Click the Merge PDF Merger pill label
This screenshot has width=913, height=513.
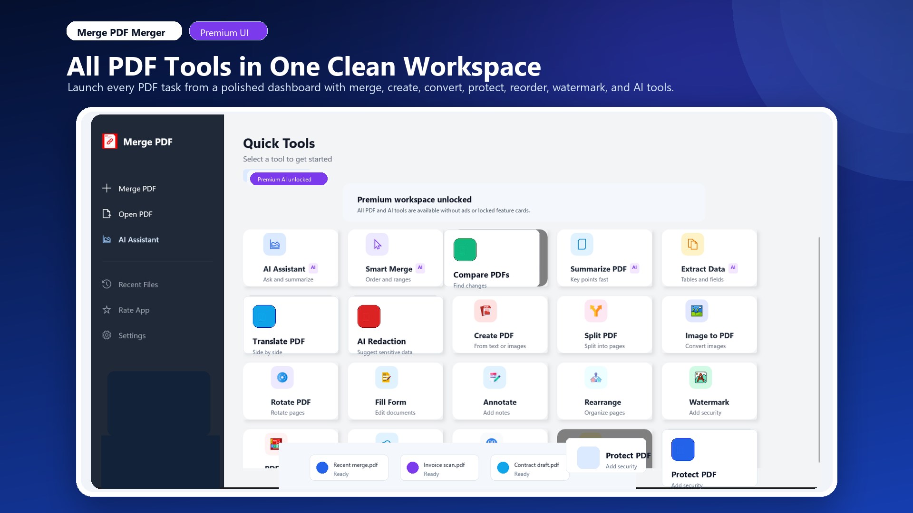[x=124, y=31]
